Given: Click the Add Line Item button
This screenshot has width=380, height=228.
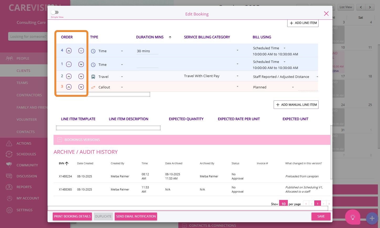Looking at the screenshot, I should [303, 23].
